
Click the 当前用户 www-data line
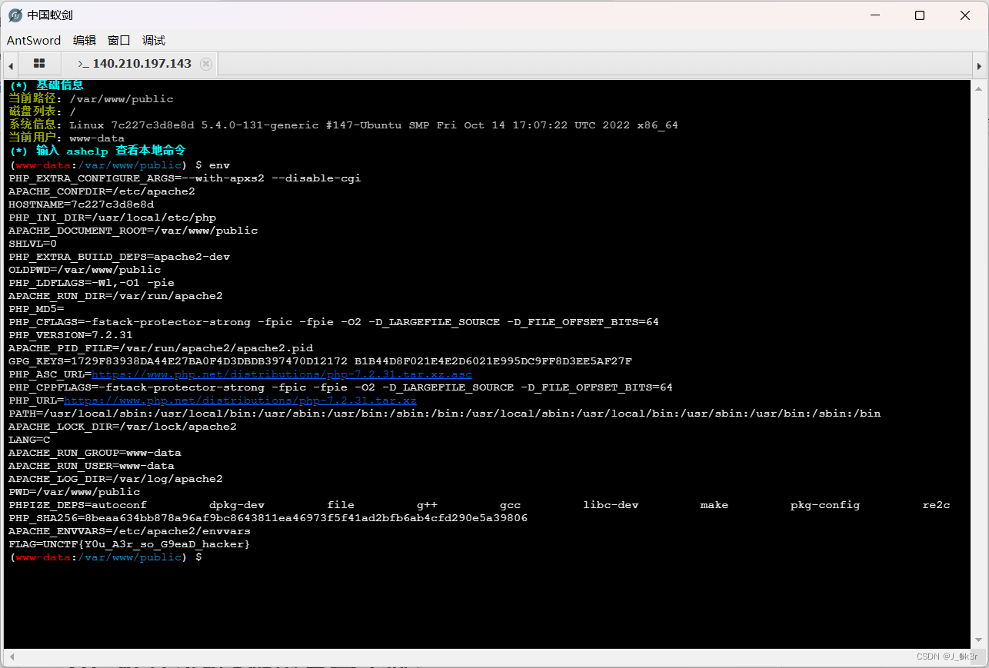[x=66, y=138]
